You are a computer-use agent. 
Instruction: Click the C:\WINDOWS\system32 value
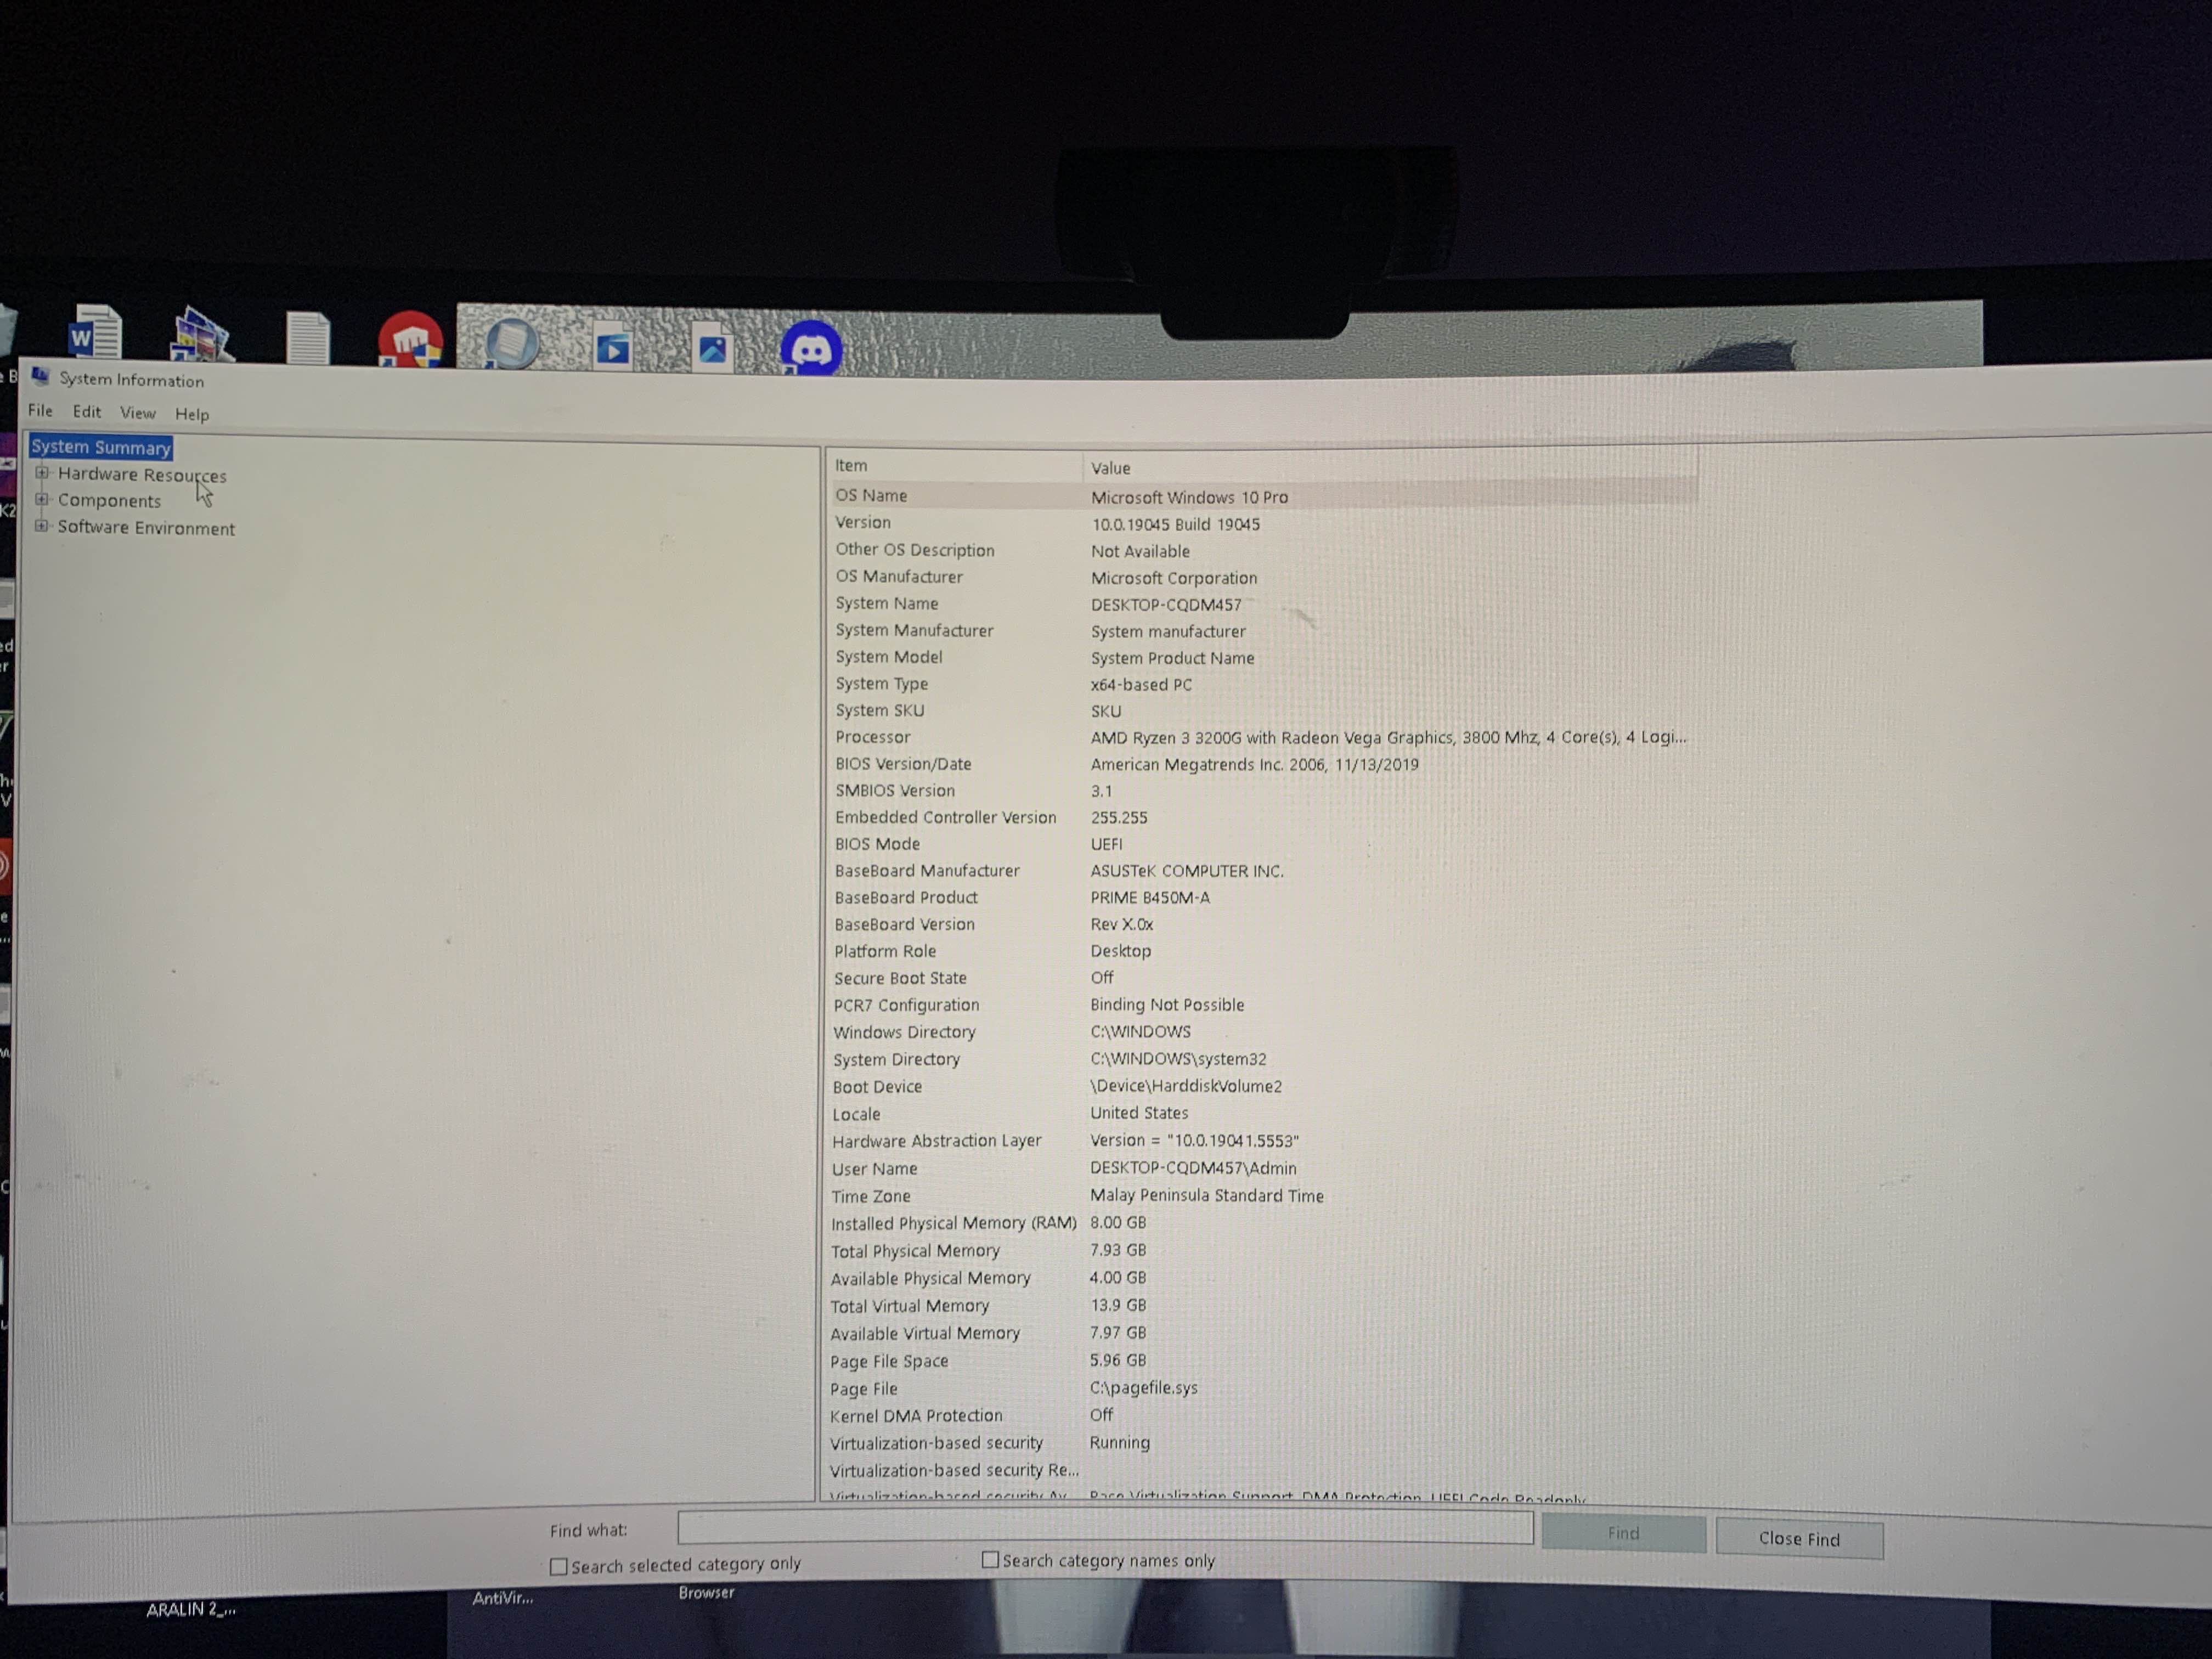tap(1178, 1059)
